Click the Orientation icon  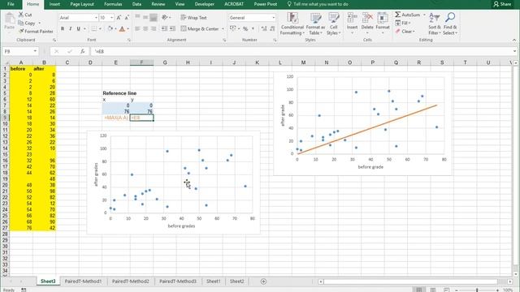(x=164, y=17)
